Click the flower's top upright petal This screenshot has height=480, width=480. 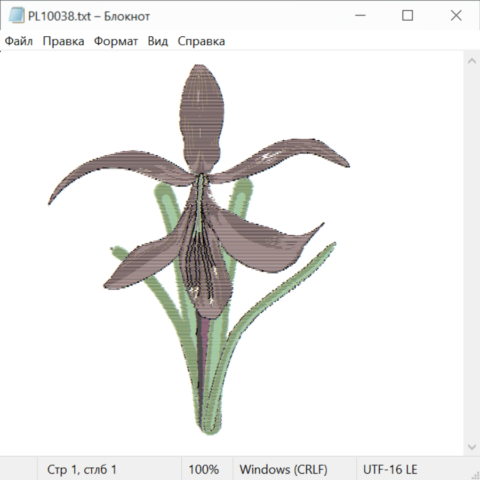click(200, 112)
